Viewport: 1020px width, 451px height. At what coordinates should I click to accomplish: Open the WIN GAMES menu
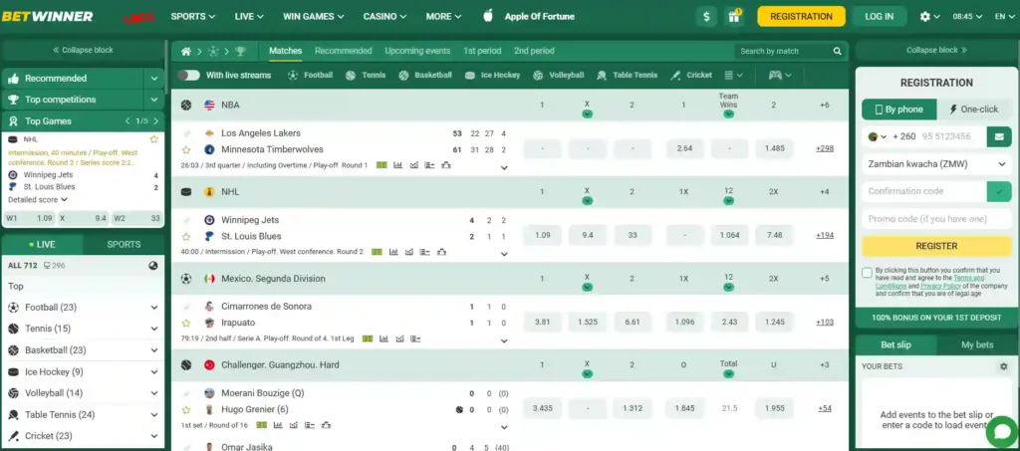(x=314, y=17)
